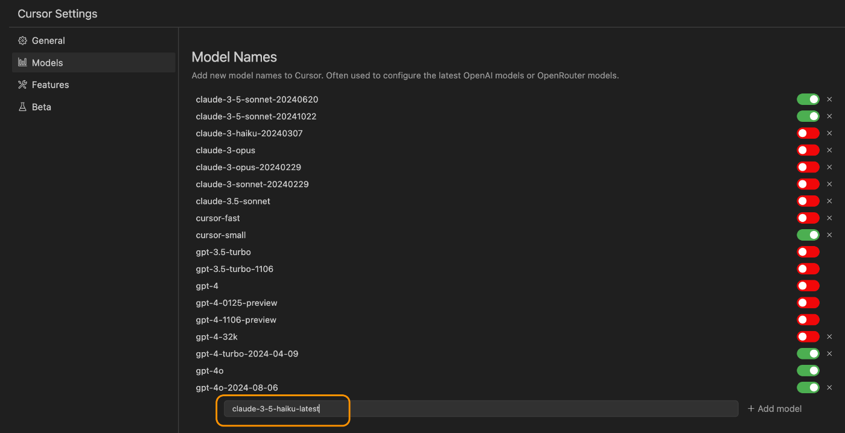
Task: Remove cursor-small with its X icon
Action: [x=829, y=235]
